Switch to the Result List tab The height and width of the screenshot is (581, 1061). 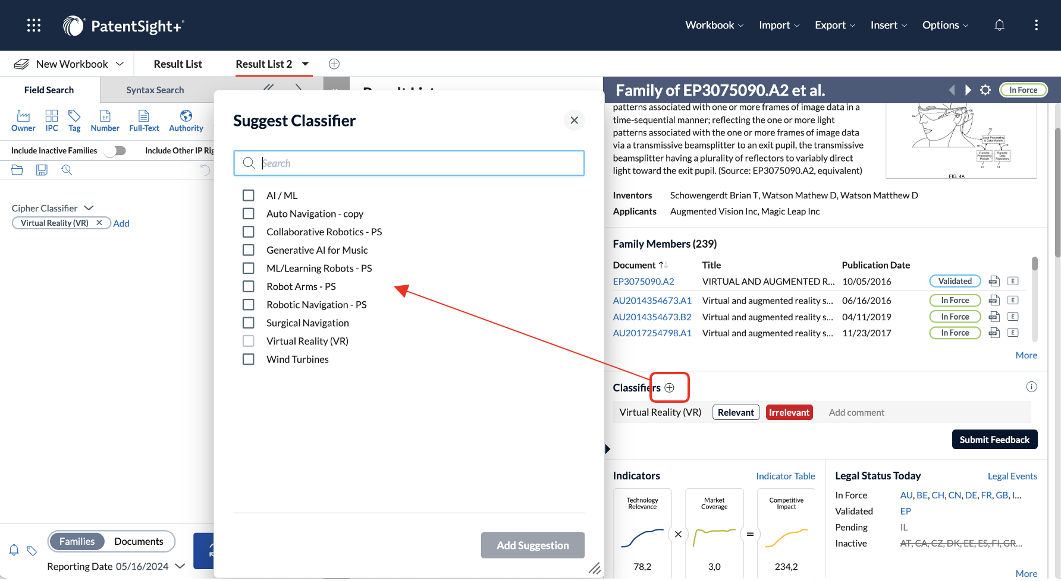coord(178,64)
